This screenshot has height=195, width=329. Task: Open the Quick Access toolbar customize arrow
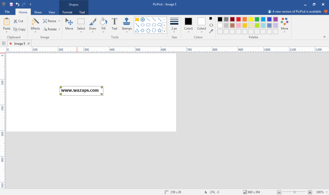pyautogui.click(x=30, y=4)
